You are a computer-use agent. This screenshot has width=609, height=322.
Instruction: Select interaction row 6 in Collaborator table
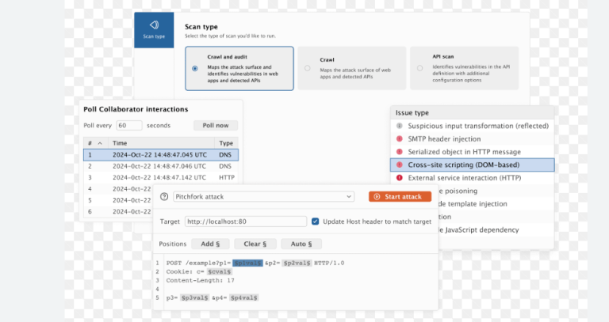pyautogui.click(x=118, y=211)
